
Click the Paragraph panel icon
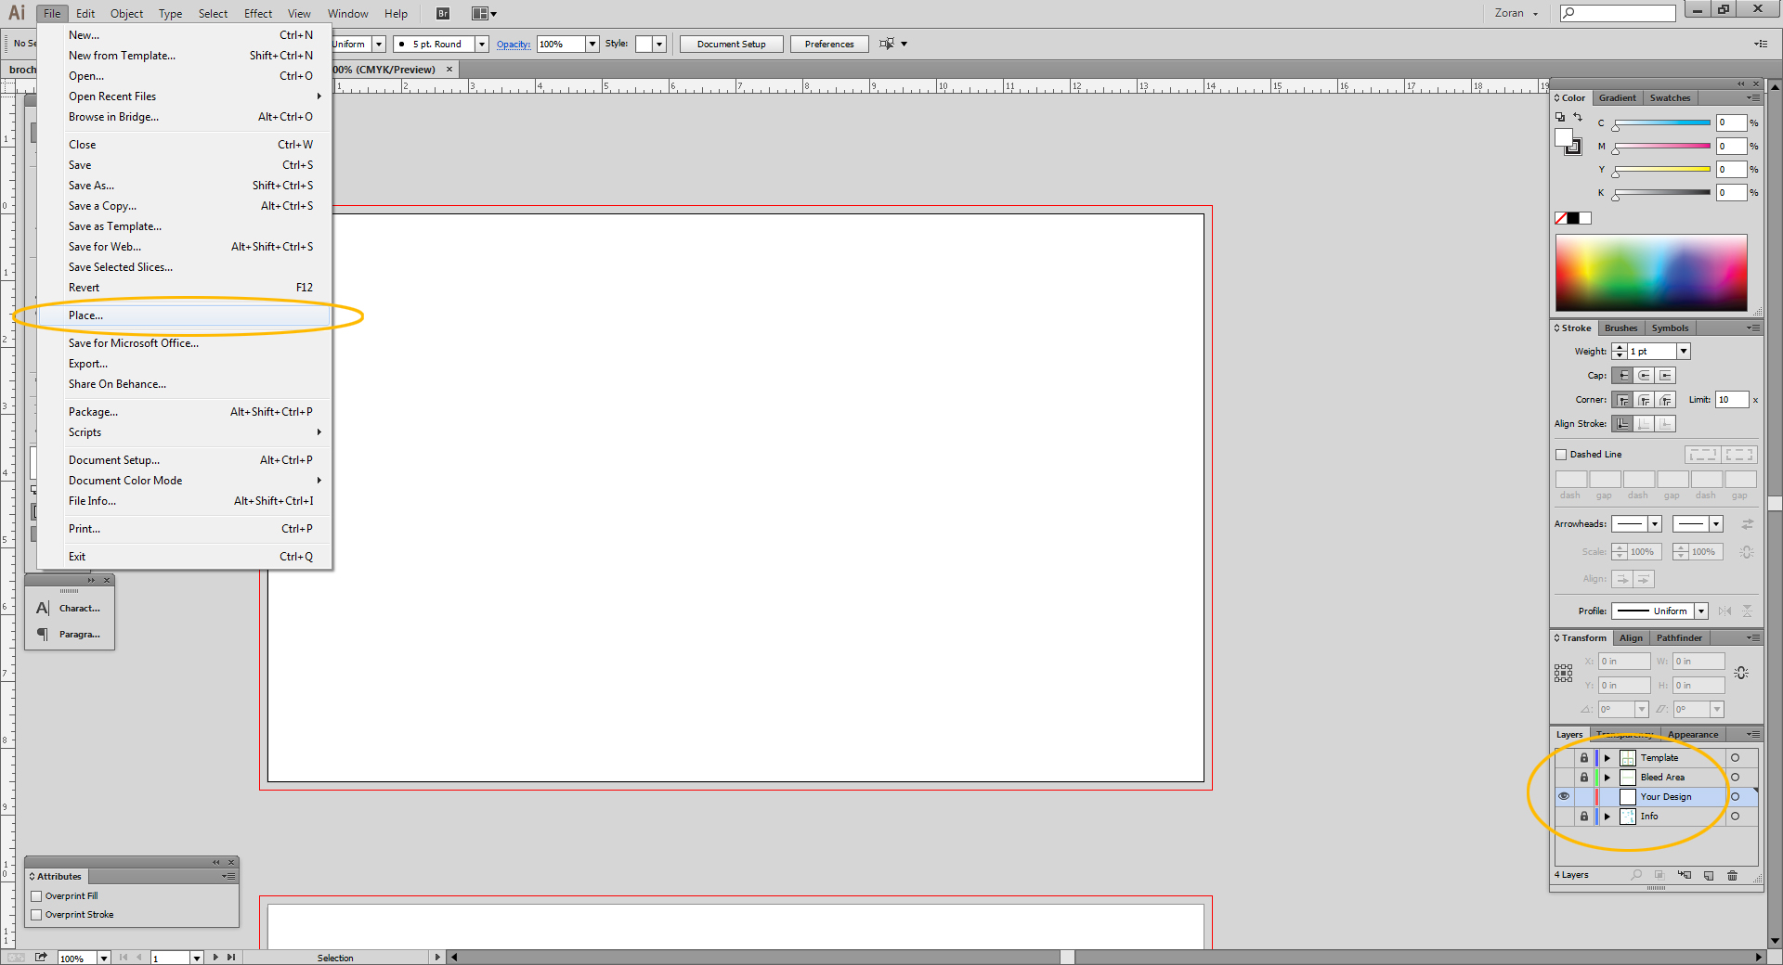point(43,635)
